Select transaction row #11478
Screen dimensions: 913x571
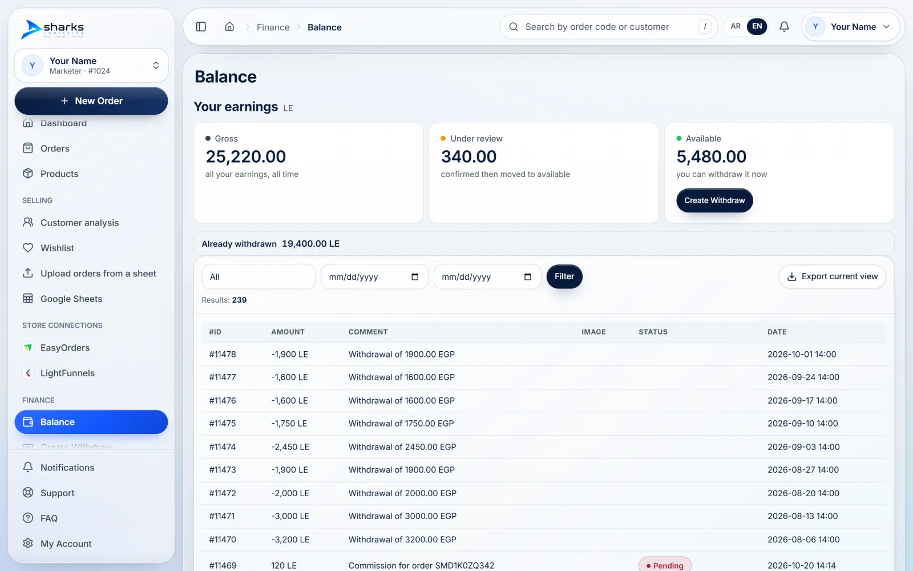tap(544, 355)
